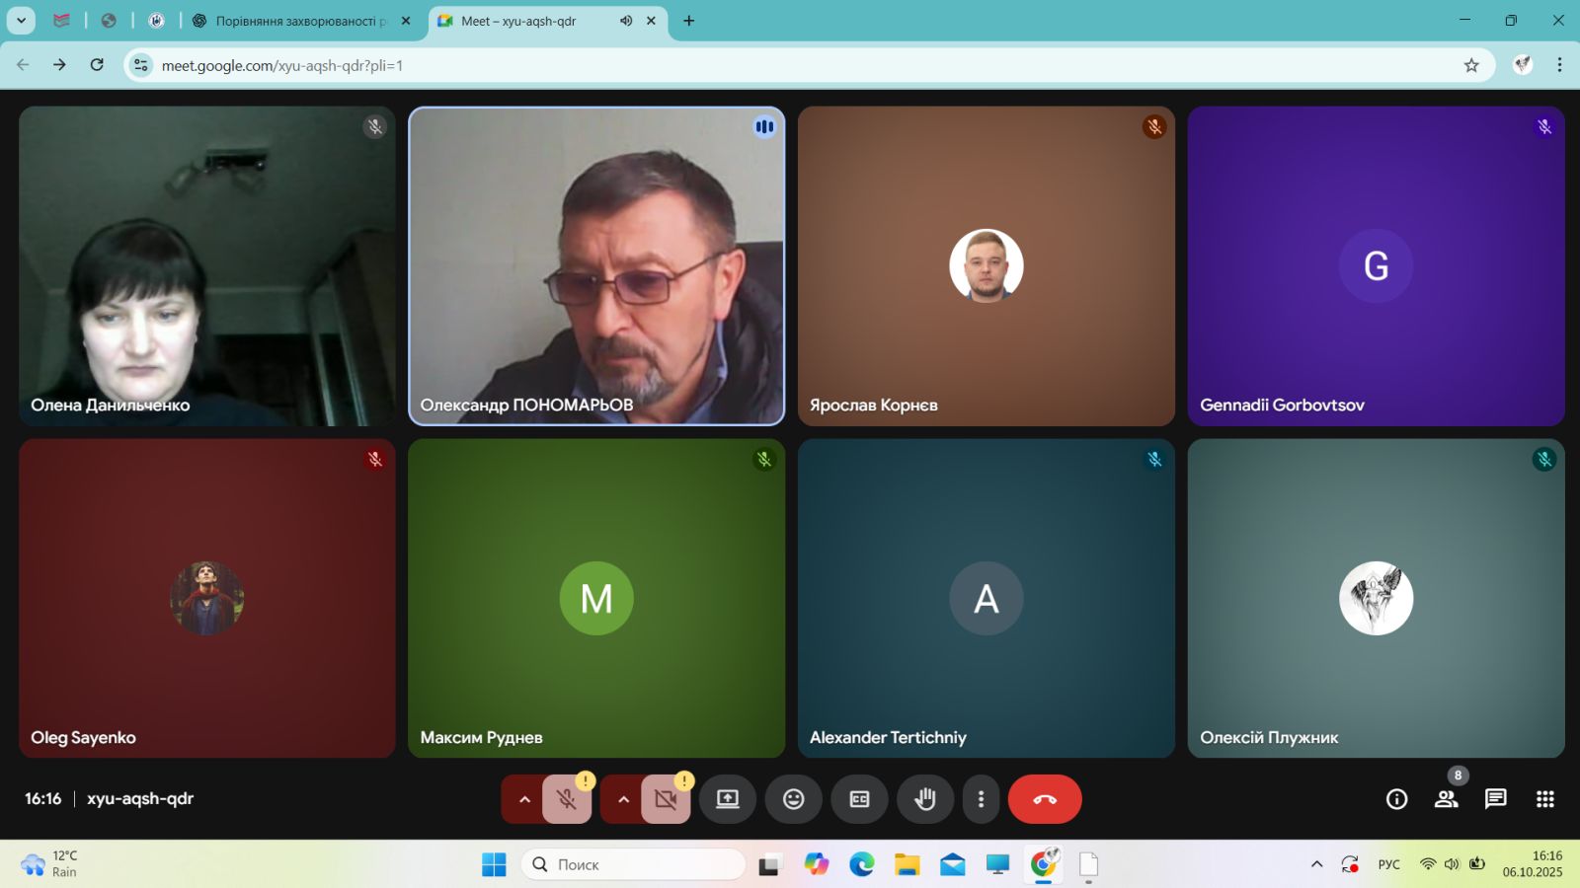1580x888 pixels.
Task: Expand audio settings arrow beside microphone
Action: tap(524, 799)
